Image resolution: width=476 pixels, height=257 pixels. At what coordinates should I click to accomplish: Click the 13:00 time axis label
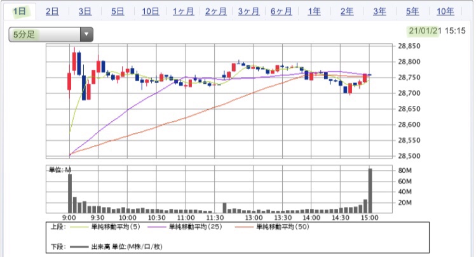coord(254,218)
